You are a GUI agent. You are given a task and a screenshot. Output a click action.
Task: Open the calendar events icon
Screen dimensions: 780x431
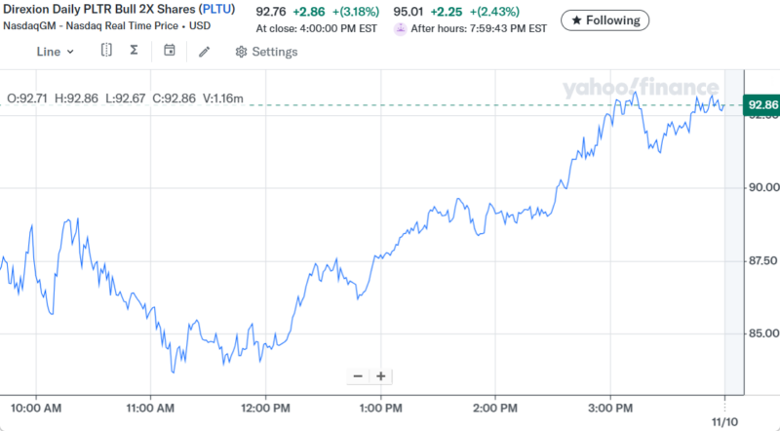click(171, 52)
